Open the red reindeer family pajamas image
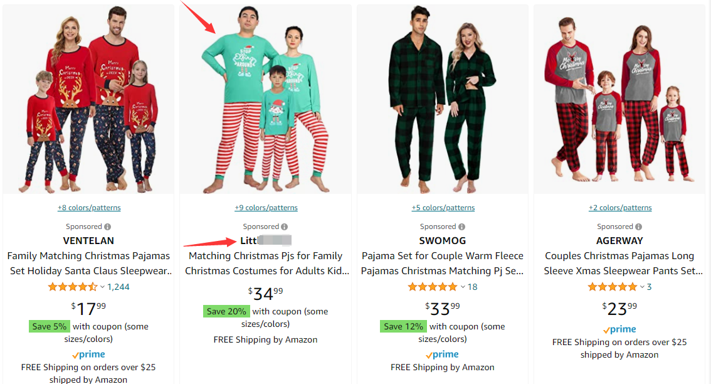The width and height of the screenshot is (711, 384). pos(89,100)
